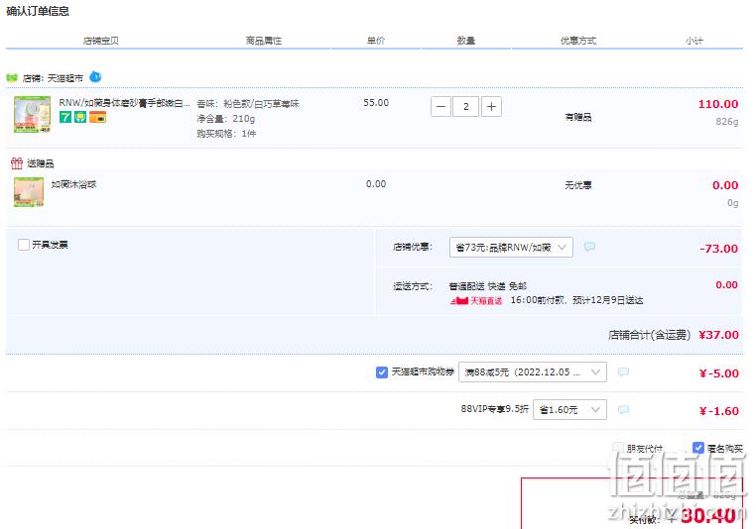This screenshot has width=756, height=529.
Task: Click the 商品属性 column header
Action: click(263, 41)
